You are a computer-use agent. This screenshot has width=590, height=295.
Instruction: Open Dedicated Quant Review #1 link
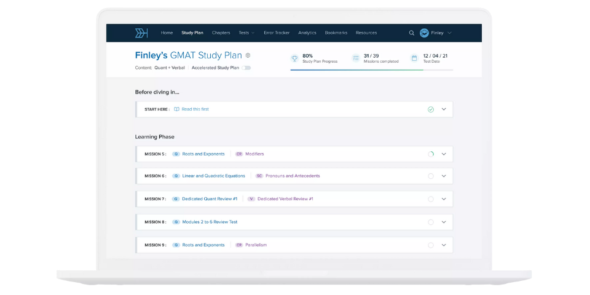(x=210, y=199)
